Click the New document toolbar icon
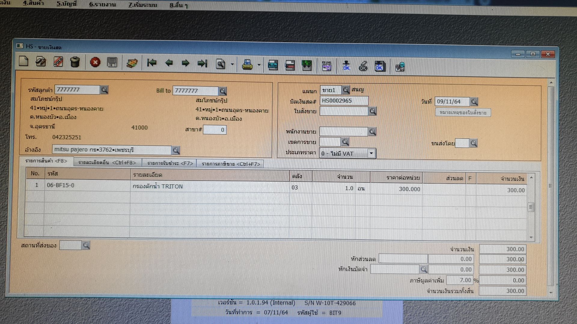 pos(23,61)
